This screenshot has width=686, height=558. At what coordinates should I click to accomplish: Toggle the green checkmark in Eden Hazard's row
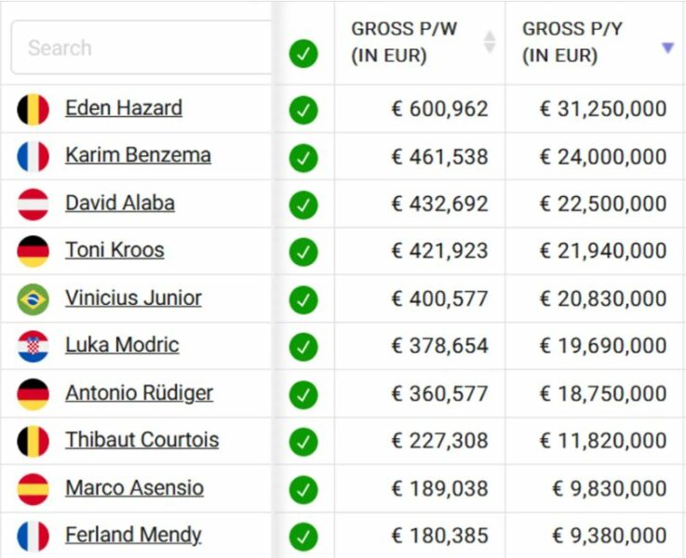303,110
